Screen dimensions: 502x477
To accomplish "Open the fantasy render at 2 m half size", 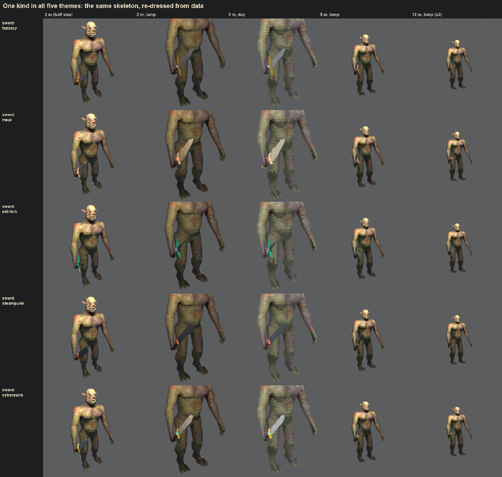I will coord(89,64).
